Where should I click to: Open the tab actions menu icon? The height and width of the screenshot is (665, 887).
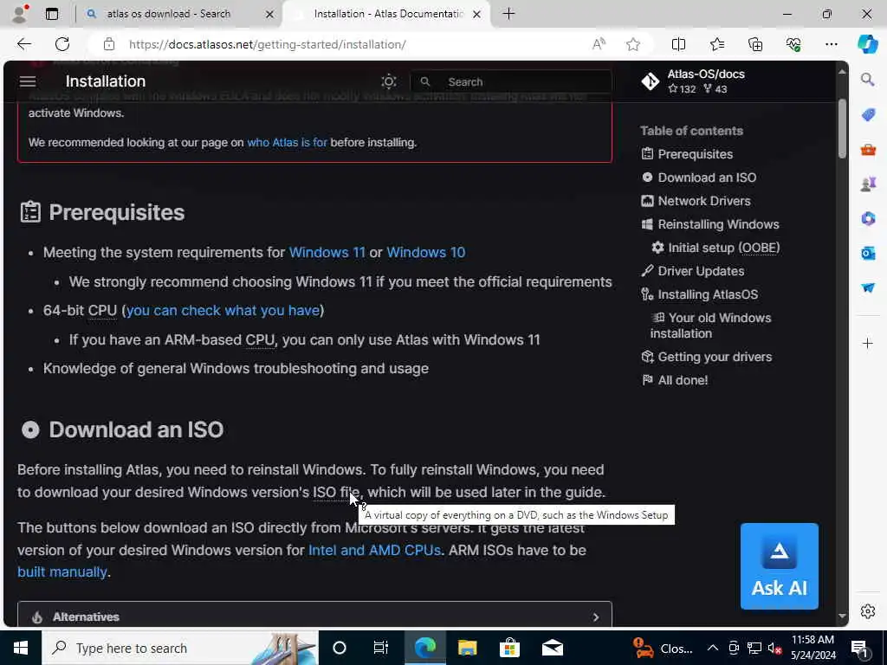tap(51, 14)
